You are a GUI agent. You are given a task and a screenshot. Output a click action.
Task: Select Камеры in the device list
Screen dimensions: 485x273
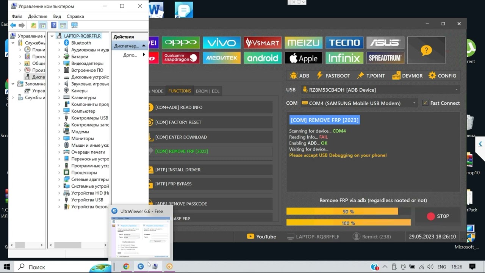tap(79, 91)
